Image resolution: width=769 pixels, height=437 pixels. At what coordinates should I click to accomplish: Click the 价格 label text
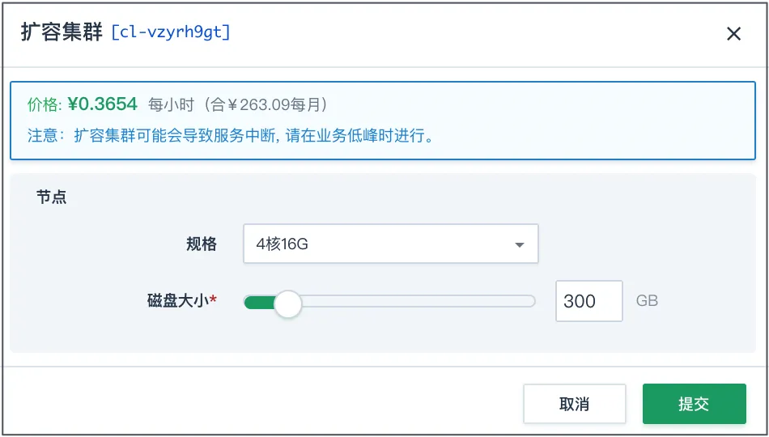pyautogui.click(x=41, y=105)
